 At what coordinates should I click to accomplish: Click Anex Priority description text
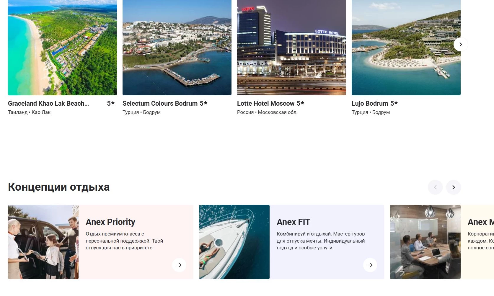coord(124,241)
